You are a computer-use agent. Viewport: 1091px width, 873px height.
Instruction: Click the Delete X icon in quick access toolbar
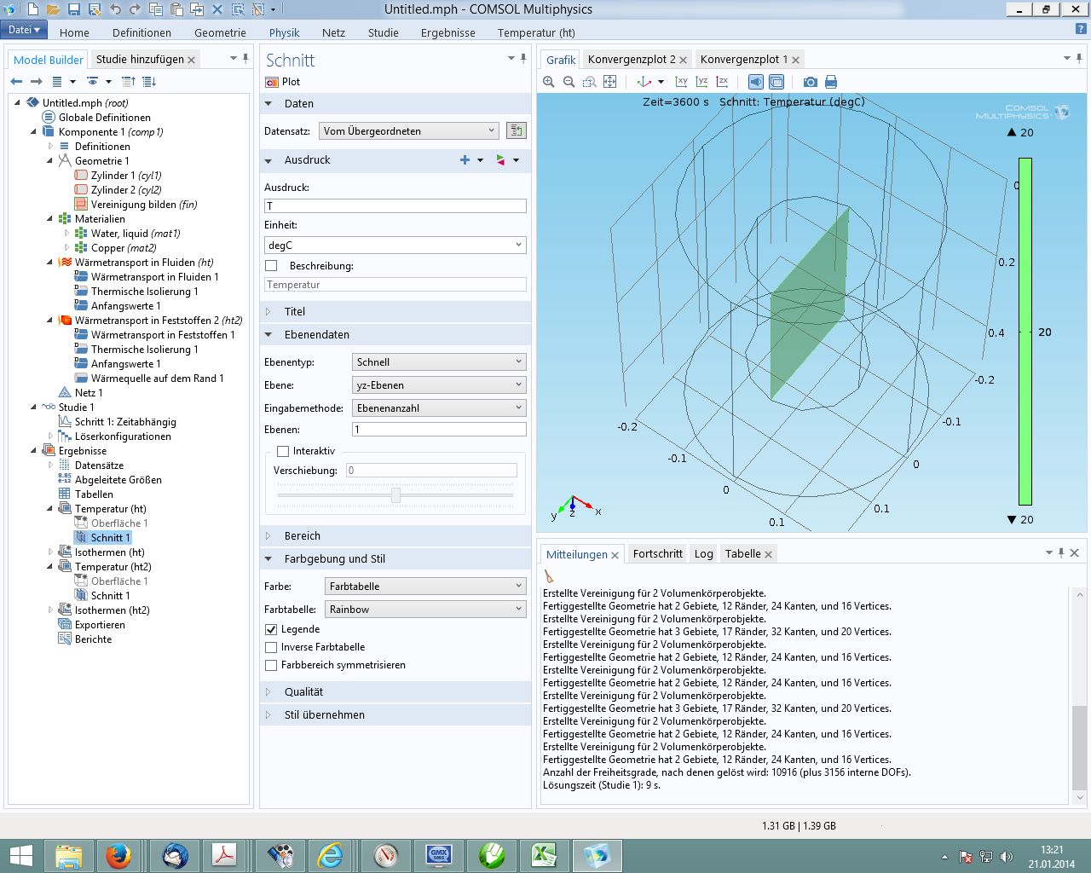[216, 9]
